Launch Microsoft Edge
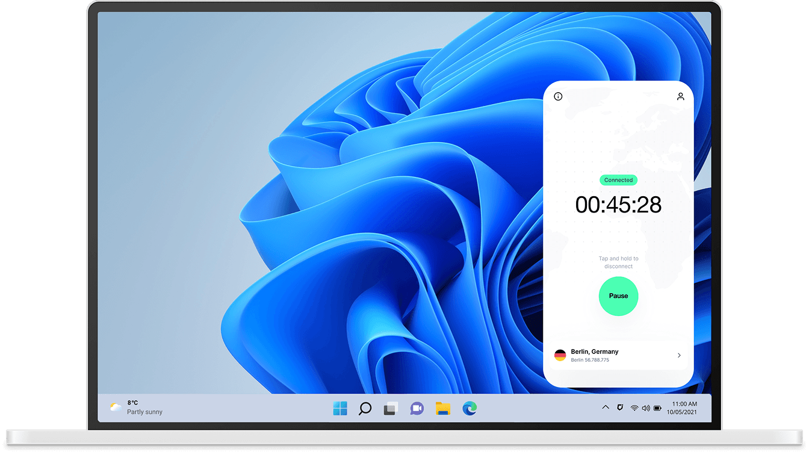The image size is (809, 452). [470, 408]
